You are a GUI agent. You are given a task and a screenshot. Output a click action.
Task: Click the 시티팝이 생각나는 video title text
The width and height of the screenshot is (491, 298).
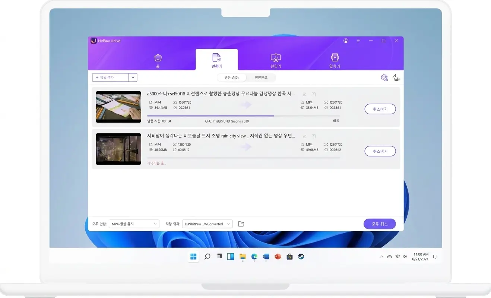(221, 136)
